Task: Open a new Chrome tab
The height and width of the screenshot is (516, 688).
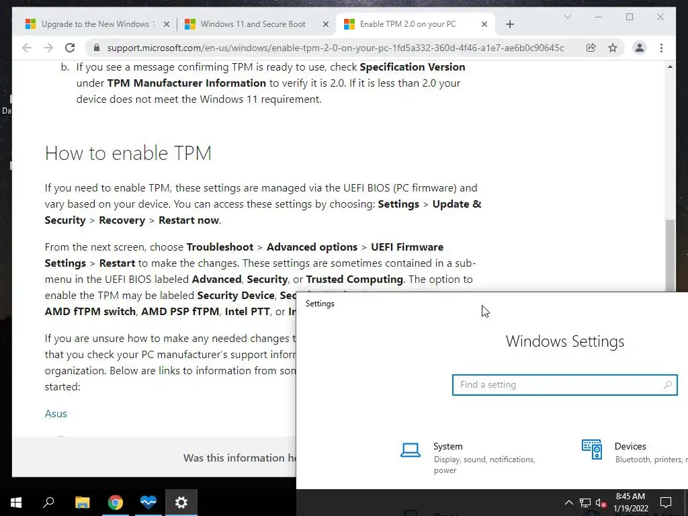Action: [x=509, y=24]
